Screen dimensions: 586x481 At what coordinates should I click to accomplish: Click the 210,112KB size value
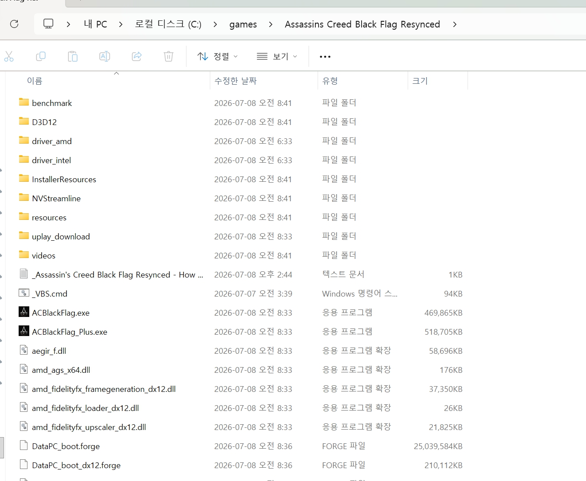443,465
